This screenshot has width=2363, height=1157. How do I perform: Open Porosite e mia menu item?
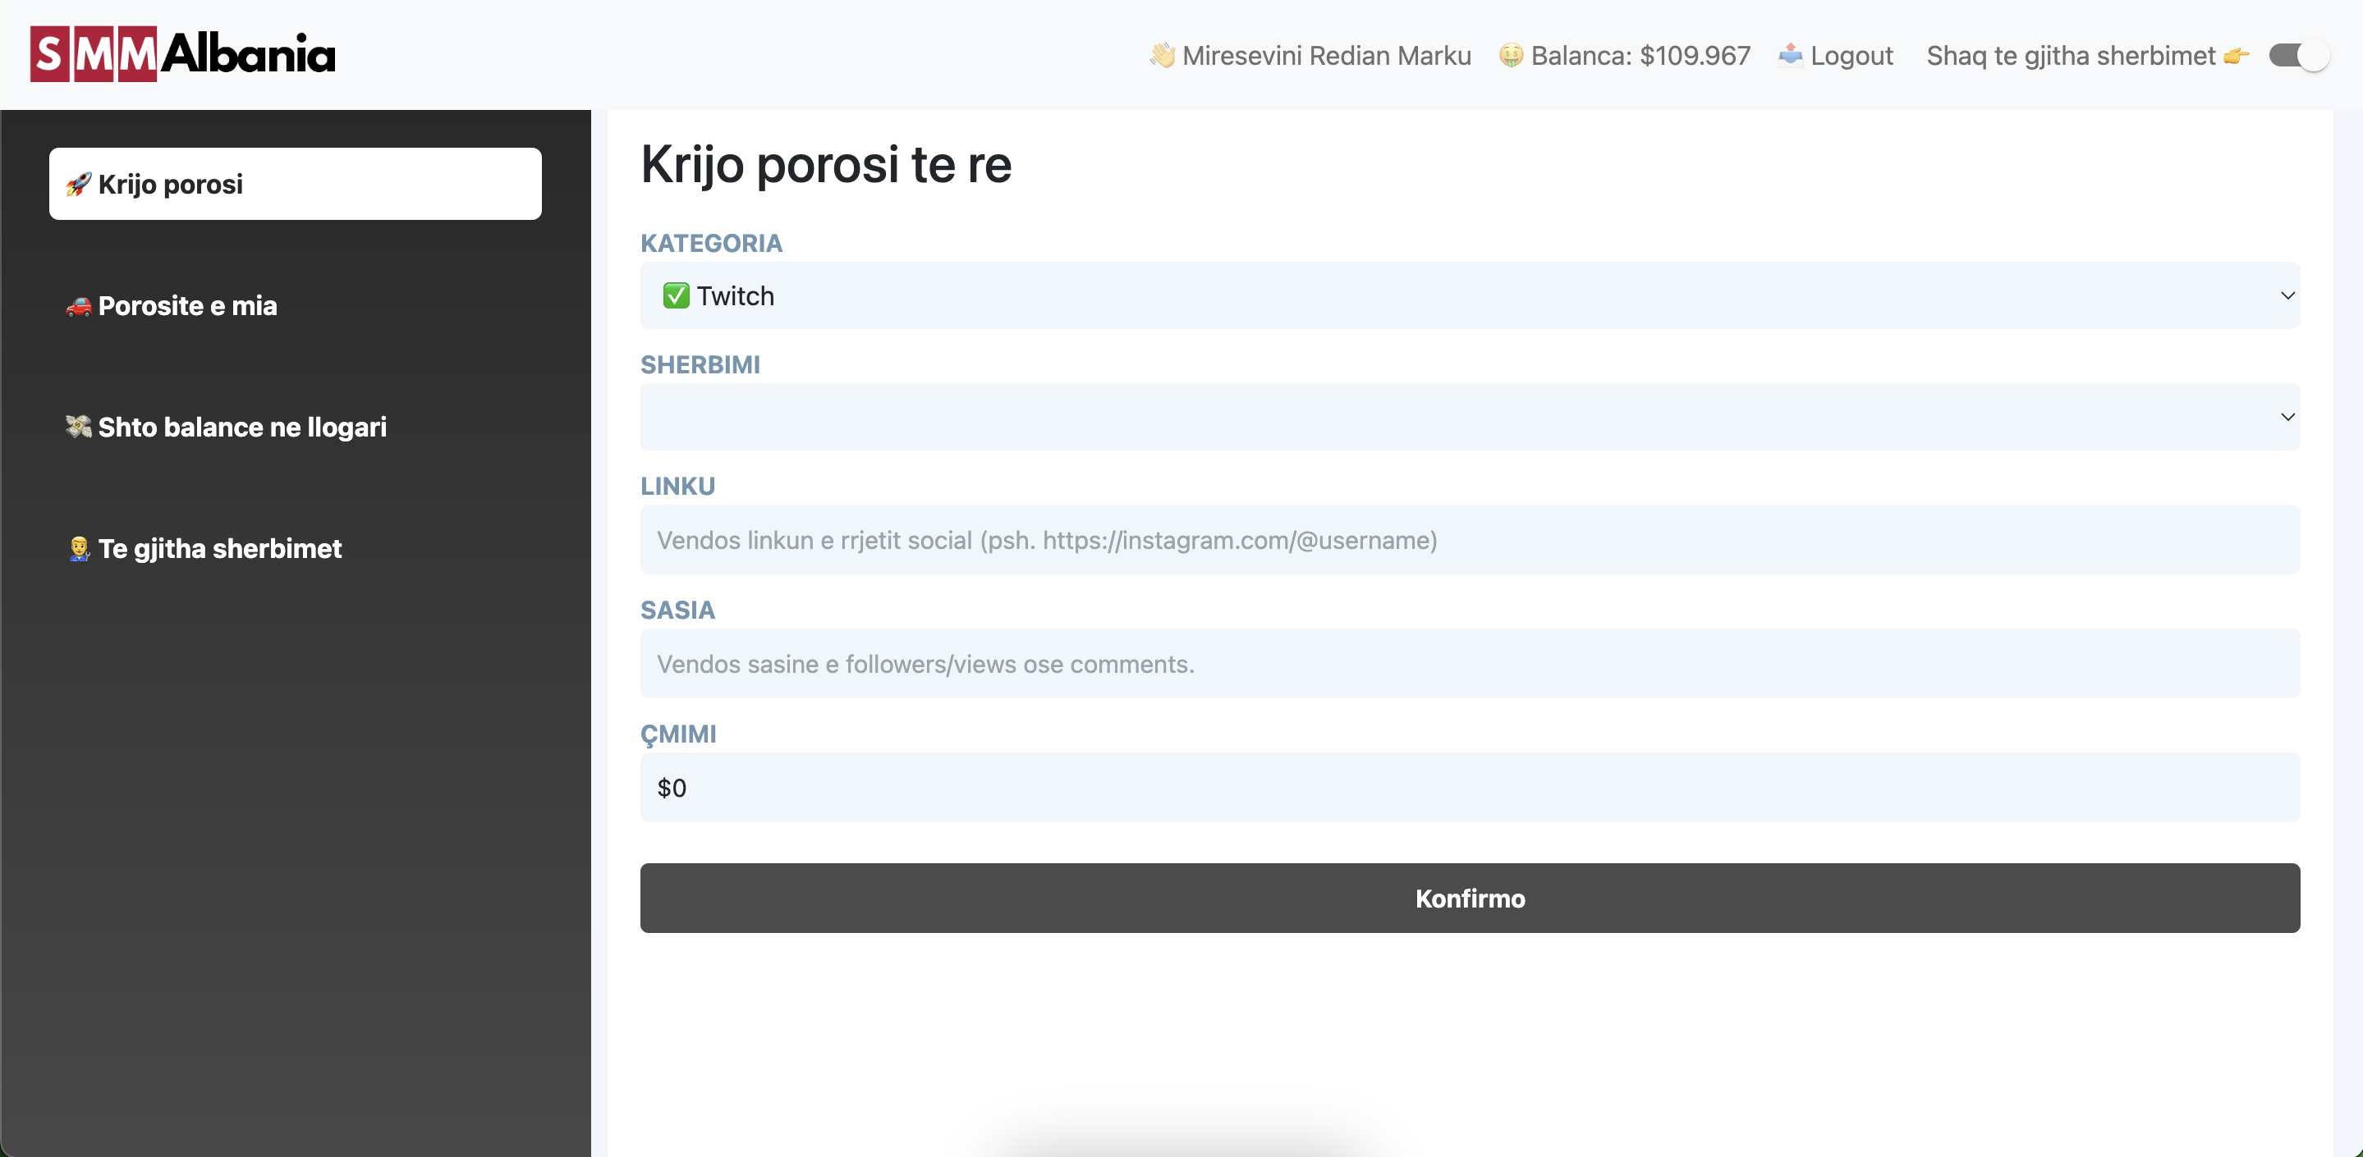click(187, 306)
